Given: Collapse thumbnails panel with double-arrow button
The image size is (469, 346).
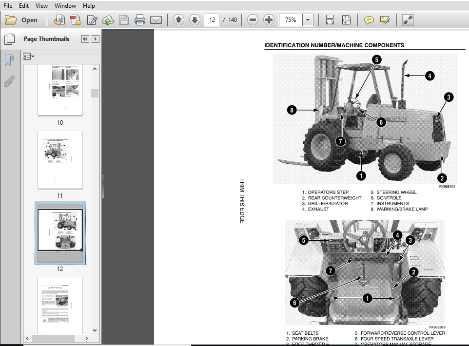Looking at the screenshot, I should tap(85, 39).
